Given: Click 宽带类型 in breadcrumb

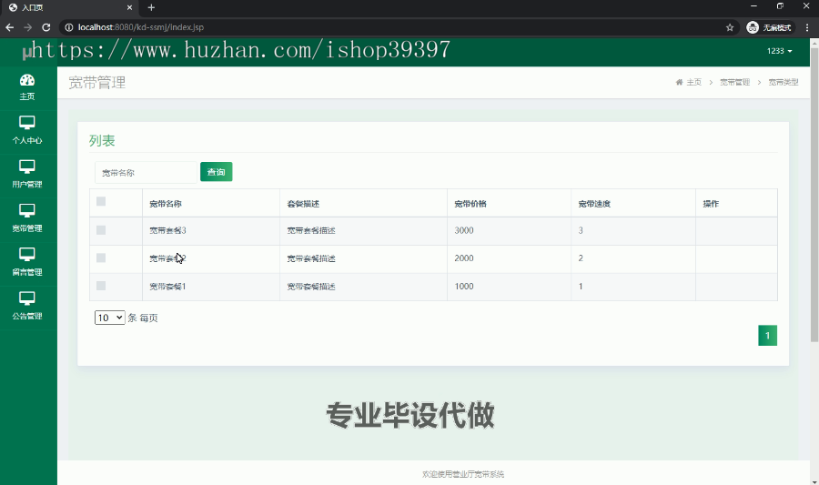Looking at the screenshot, I should [x=783, y=82].
